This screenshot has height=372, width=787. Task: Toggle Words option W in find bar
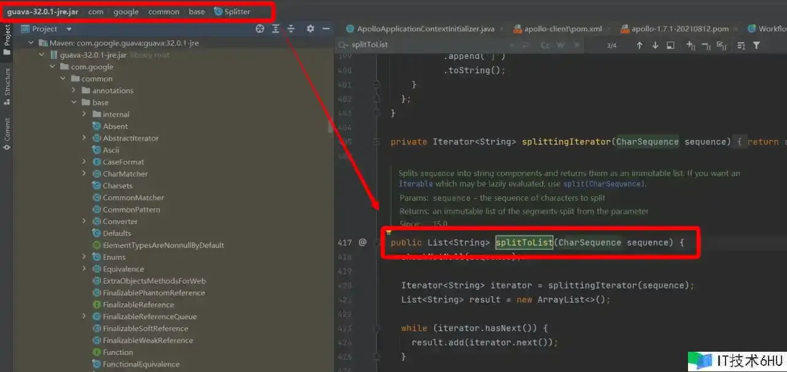click(560, 45)
